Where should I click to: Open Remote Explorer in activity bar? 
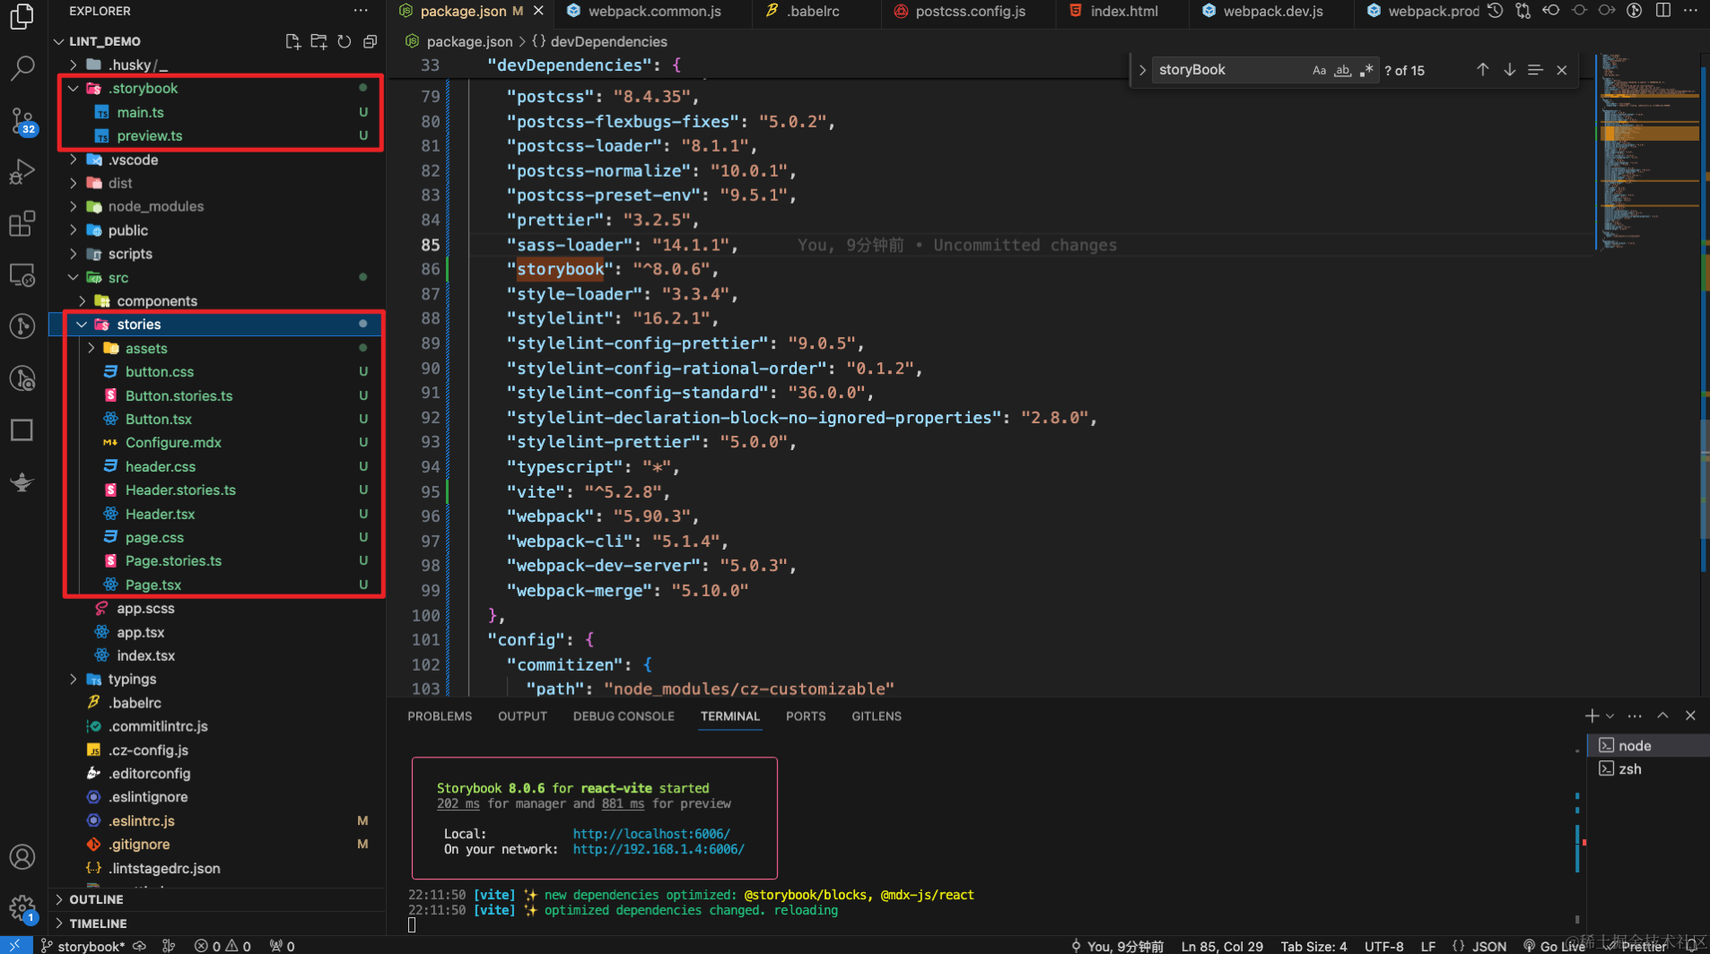click(x=22, y=275)
